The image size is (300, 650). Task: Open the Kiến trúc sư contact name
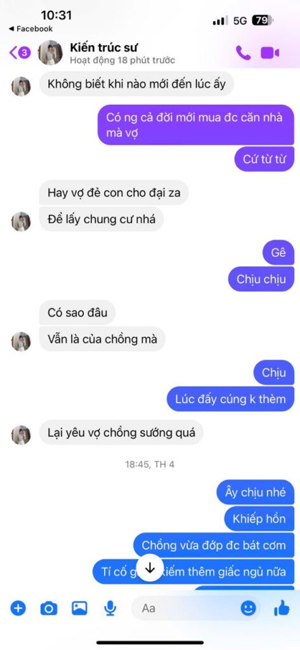(x=104, y=46)
